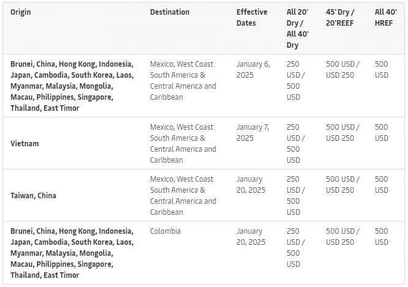Viewport: 408px width, 287px height.
Task: Click Vietnam row's Mexico, West Coast destination
Action: [x=183, y=144]
